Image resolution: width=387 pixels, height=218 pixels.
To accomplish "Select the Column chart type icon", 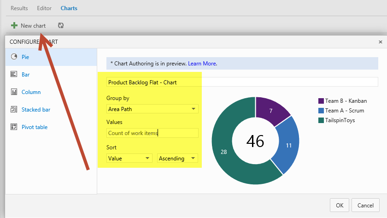I will click(14, 92).
